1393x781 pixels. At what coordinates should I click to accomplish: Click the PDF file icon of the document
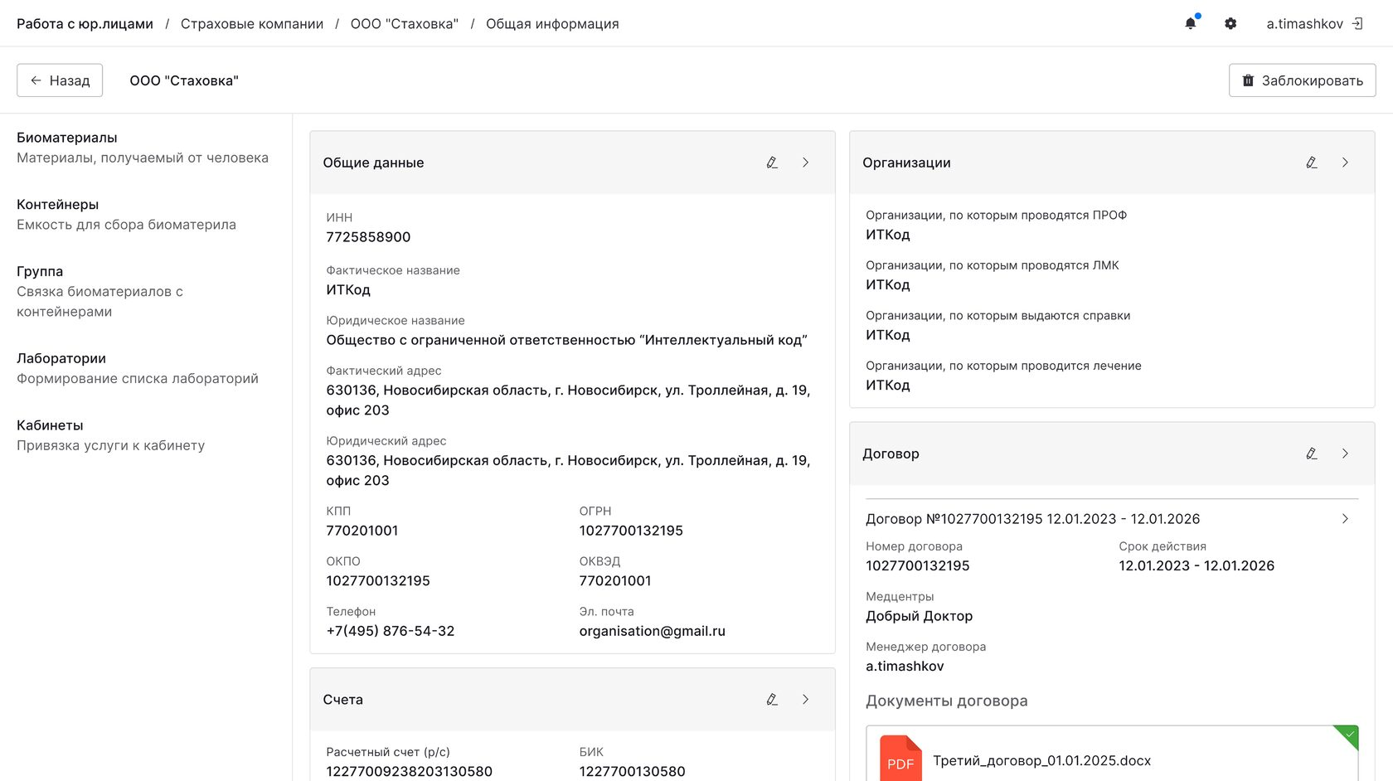click(900, 759)
